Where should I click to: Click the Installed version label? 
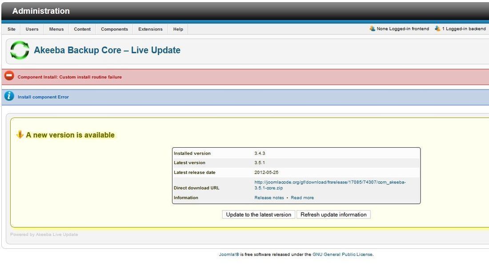tap(192, 154)
